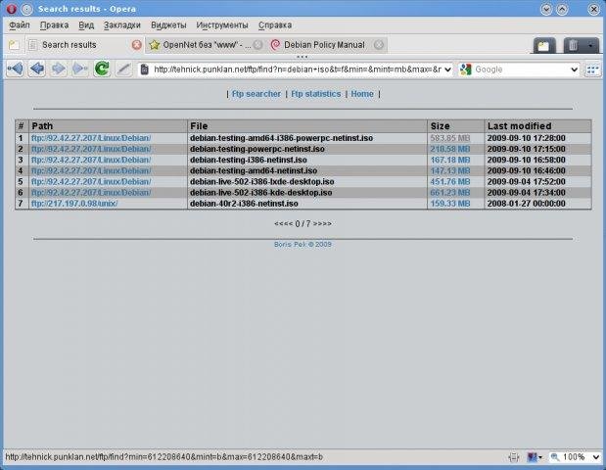This screenshot has height=470, width=606.
Task: Open the closed tabs trash can
Action: [573, 46]
